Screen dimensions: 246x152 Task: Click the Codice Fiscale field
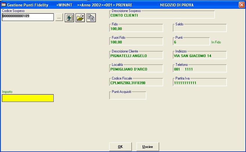136,83
